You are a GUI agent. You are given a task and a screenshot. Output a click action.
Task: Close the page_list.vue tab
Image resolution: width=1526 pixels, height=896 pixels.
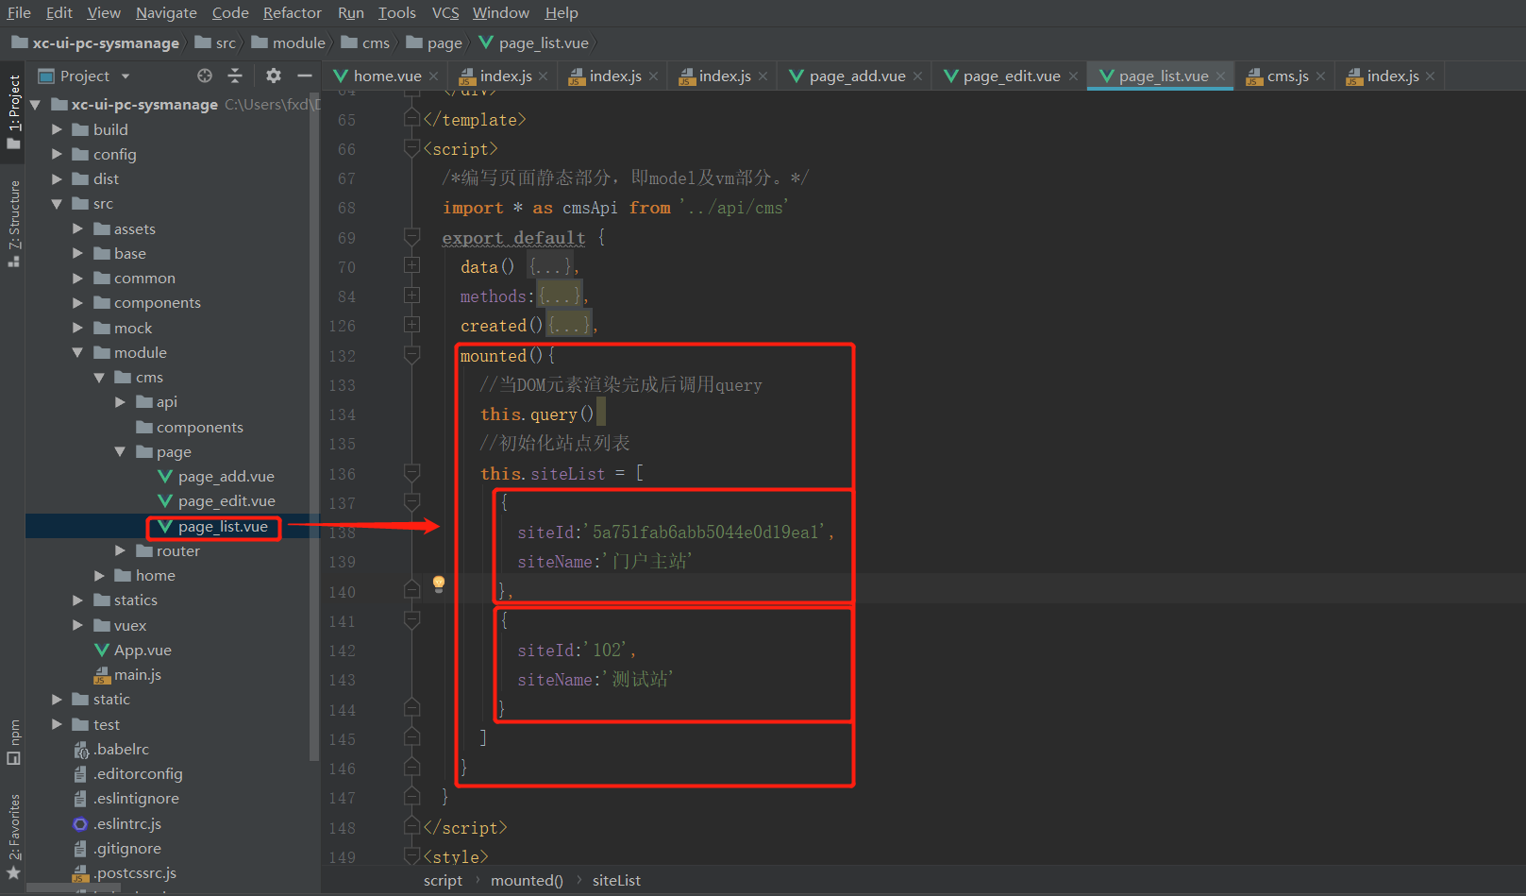(x=1220, y=76)
